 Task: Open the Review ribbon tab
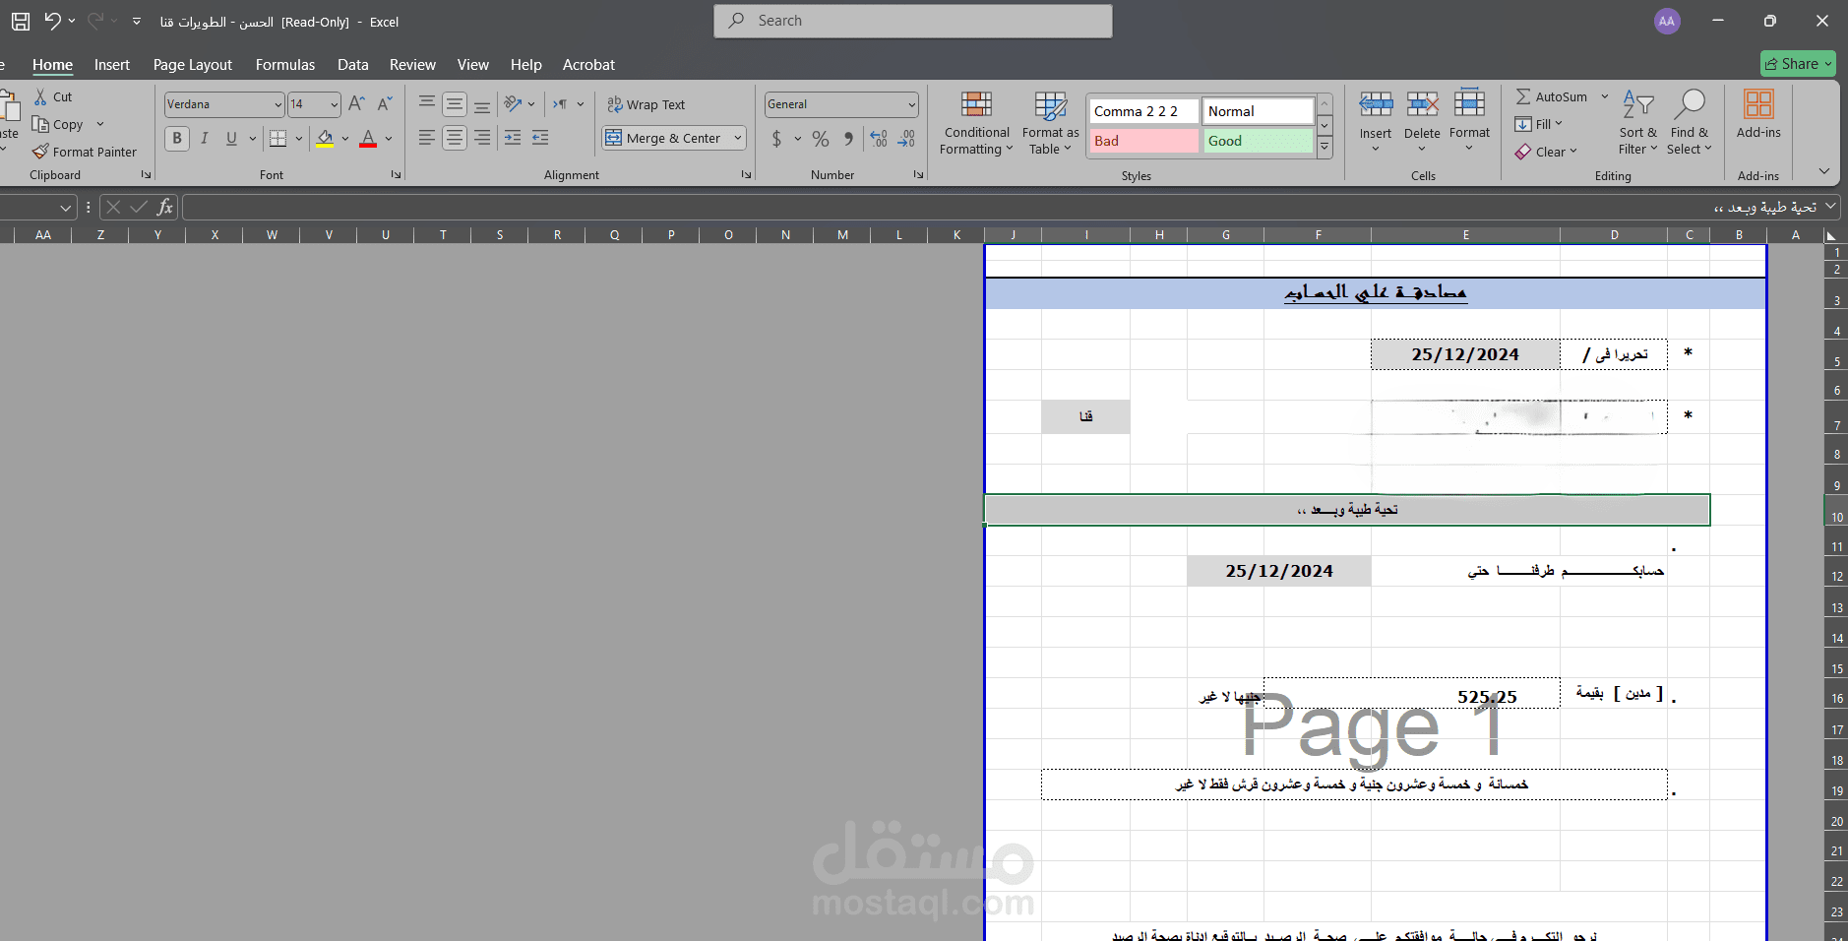click(x=412, y=65)
